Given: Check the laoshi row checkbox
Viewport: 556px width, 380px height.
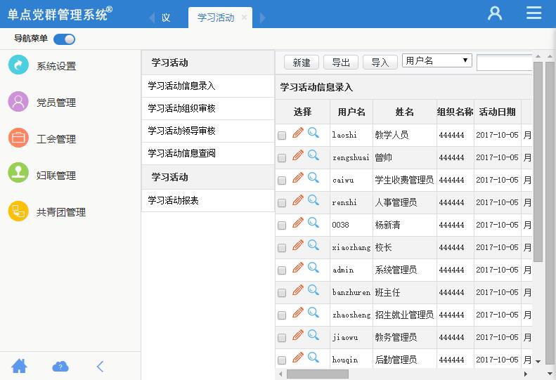Looking at the screenshot, I should (282, 136).
